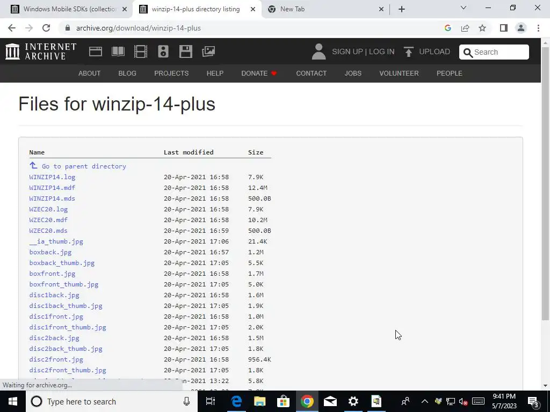This screenshot has width=550, height=412.
Task: Open the PROJECTS menu item
Action: point(171,73)
